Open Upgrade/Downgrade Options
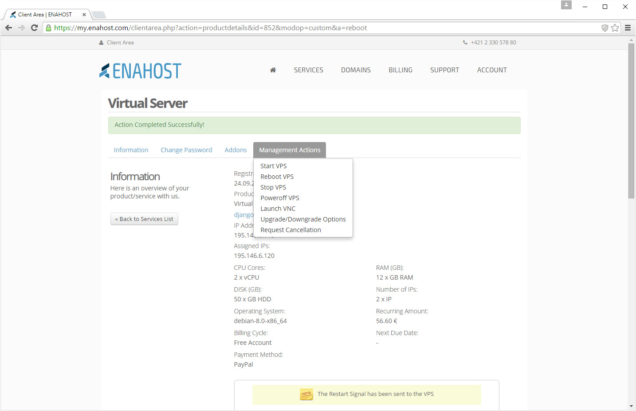This screenshot has width=636, height=411. [x=303, y=219]
